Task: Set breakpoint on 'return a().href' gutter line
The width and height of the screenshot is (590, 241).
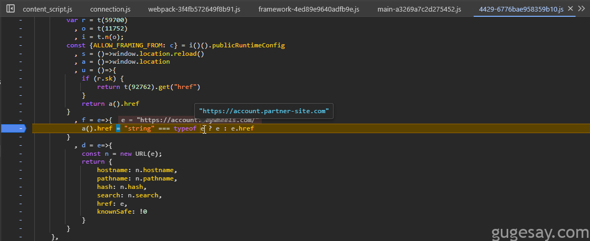Action: tap(21, 104)
